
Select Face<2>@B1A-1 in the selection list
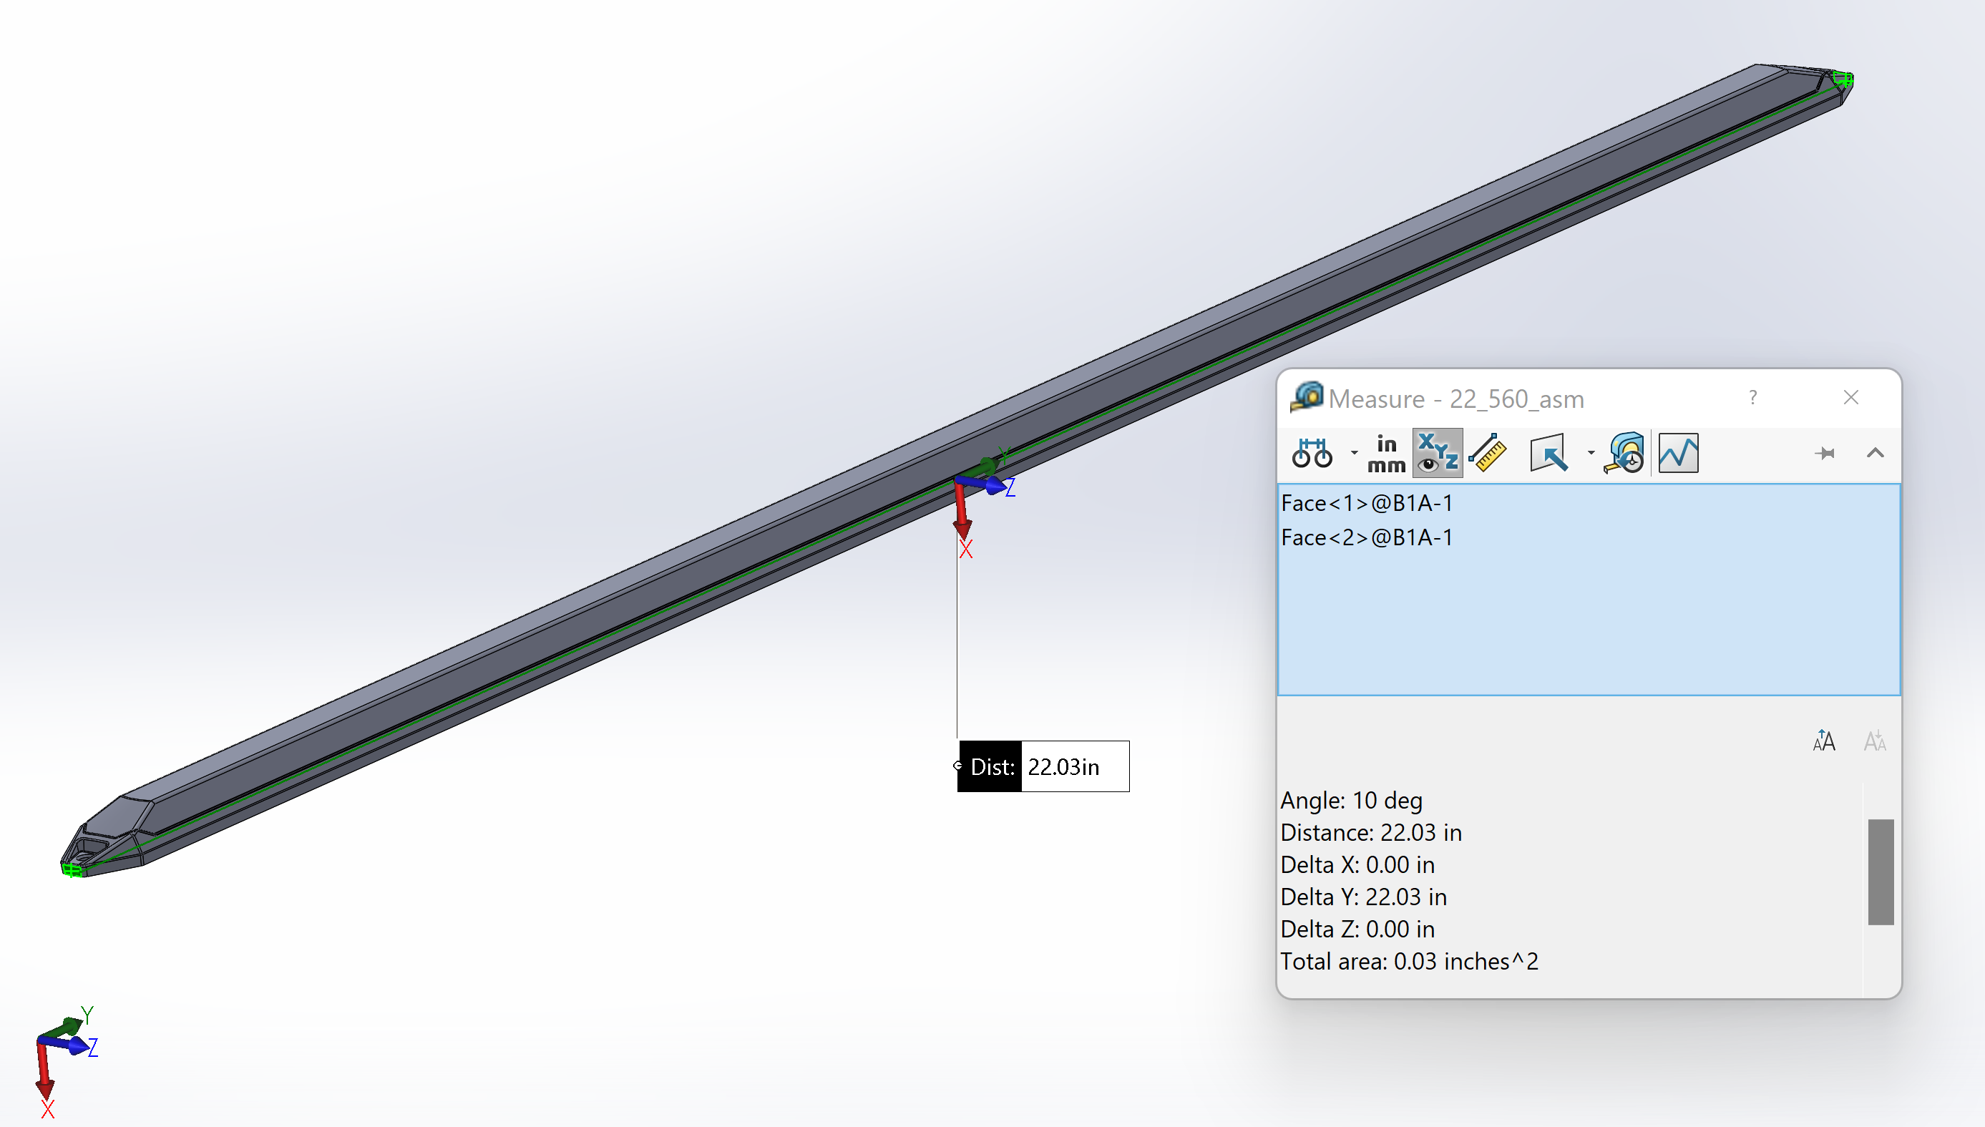1366,537
